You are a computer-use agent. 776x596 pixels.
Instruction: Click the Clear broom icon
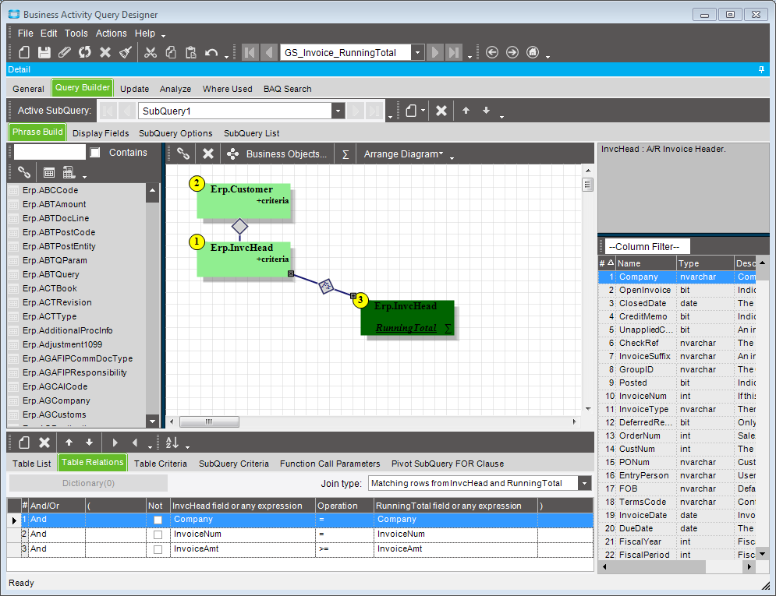coord(126,52)
